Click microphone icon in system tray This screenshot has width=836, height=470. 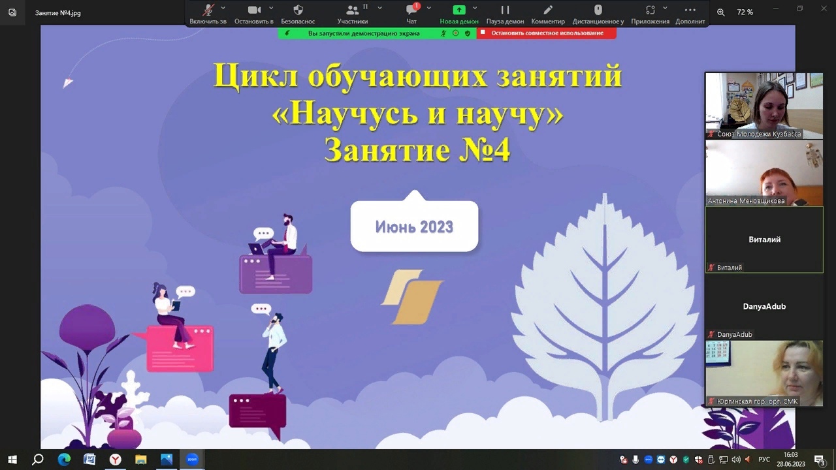(x=635, y=460)
